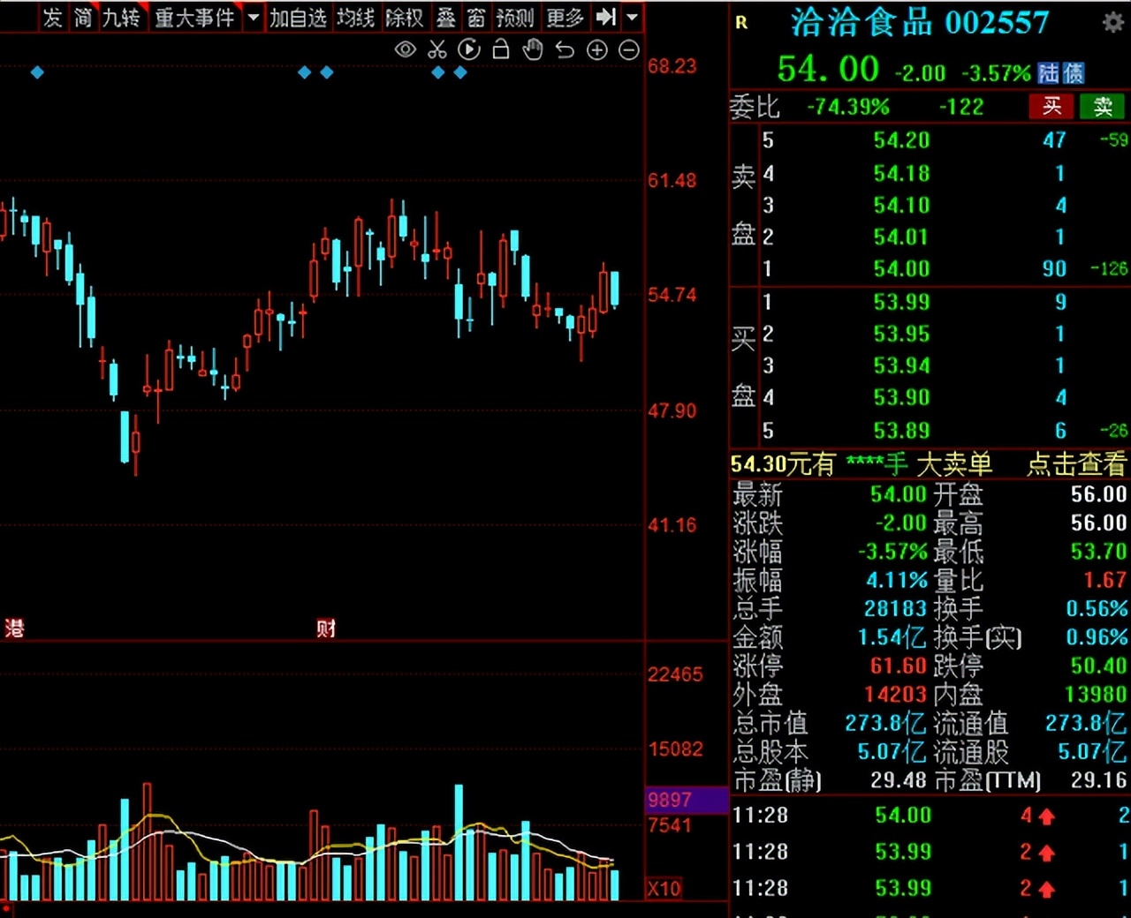This screenshot has width=1131, height=918.
Task: Toggle the eye visibility icon above the chart
Action: coord(405,50)
